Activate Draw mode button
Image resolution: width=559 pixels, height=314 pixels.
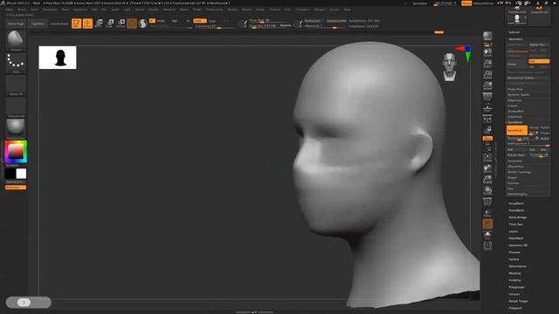tap(87, 24)
